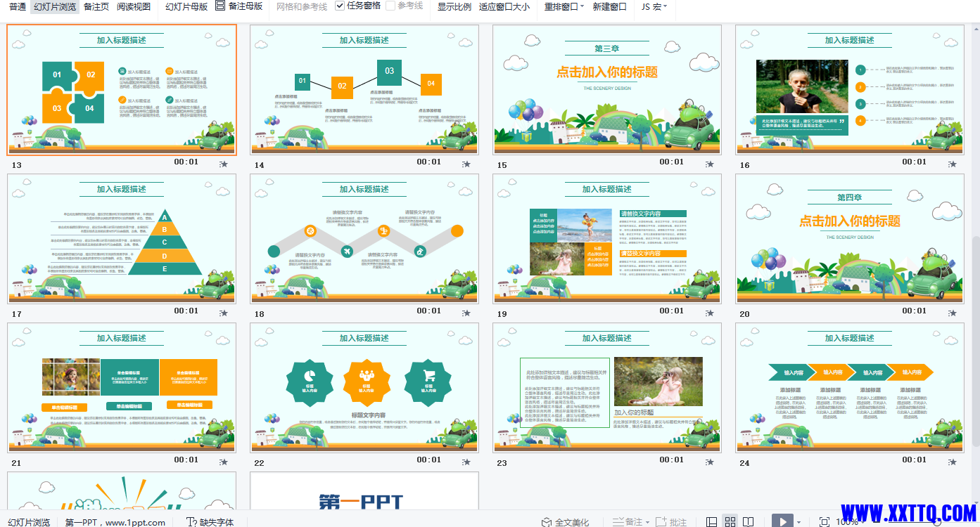The width and height of the screenshot is (980, 527).
Task: Click transition star icon under slide 23
Action: [x=709, y=462]
